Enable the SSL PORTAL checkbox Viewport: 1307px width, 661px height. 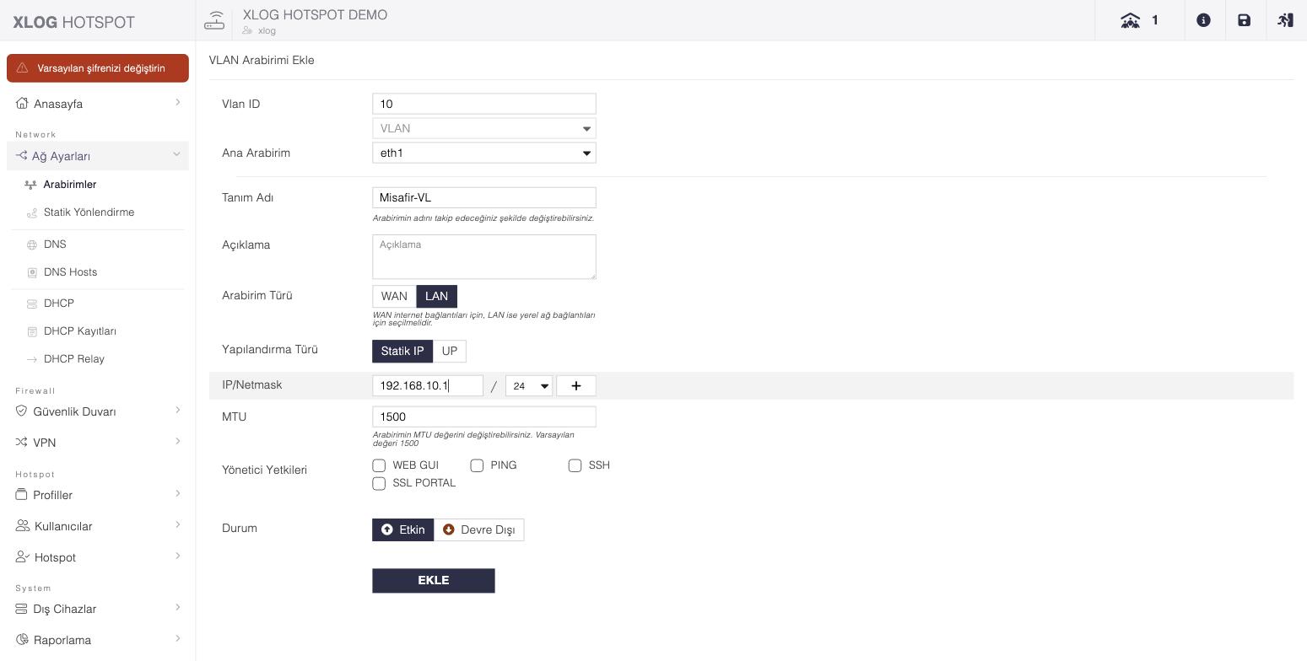pyautogui.click(x=379, y=483)
